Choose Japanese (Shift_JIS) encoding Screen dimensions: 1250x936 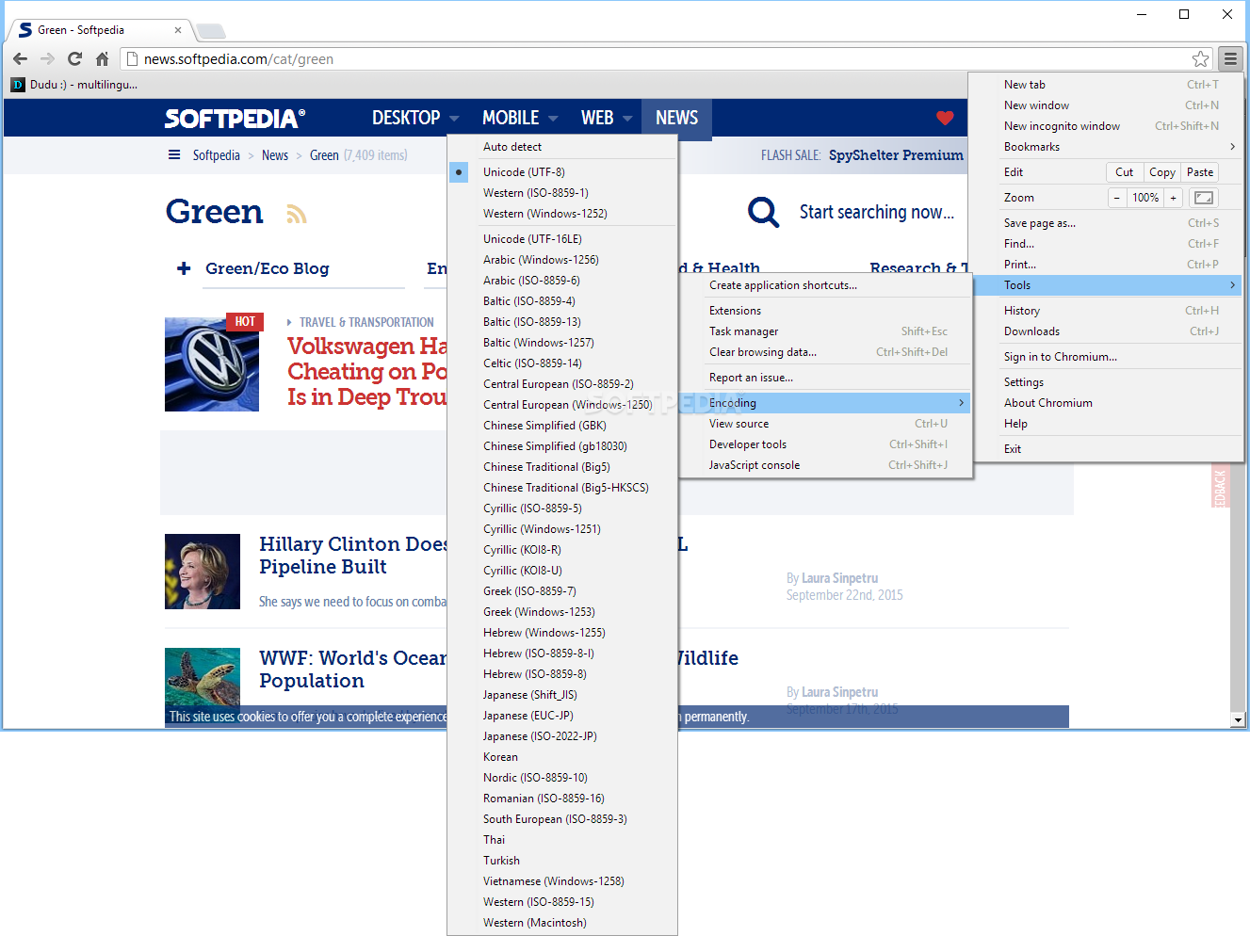(x=562, y=695)
